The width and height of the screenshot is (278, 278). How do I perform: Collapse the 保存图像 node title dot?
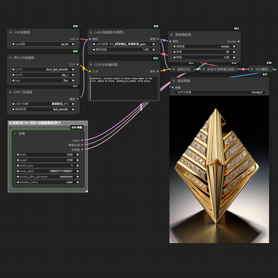pos(174,81)
